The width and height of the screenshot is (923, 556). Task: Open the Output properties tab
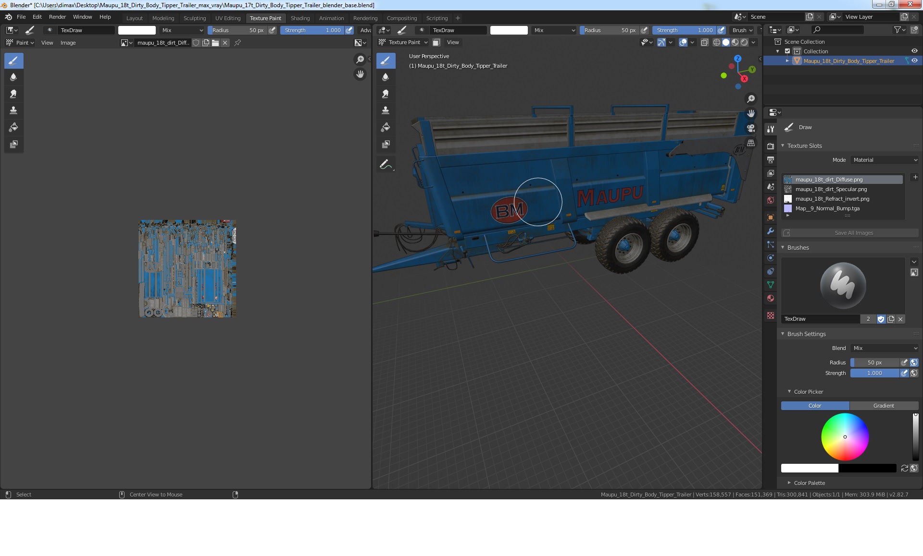[771, 159]
